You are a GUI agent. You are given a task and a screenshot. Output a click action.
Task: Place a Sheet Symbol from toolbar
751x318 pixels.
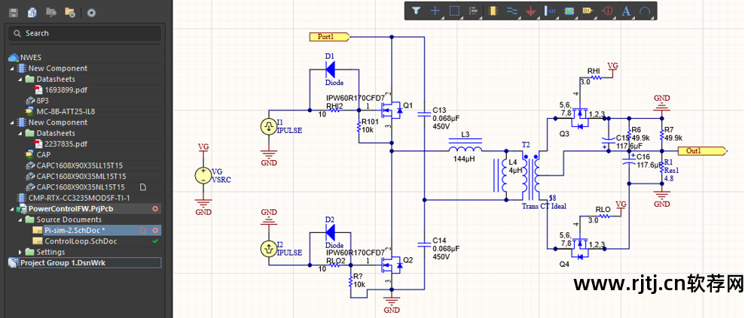(x=569, y=11)
